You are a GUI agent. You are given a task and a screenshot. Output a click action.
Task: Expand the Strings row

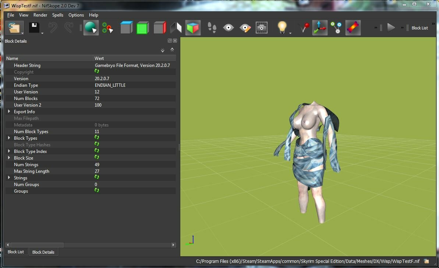9,178
